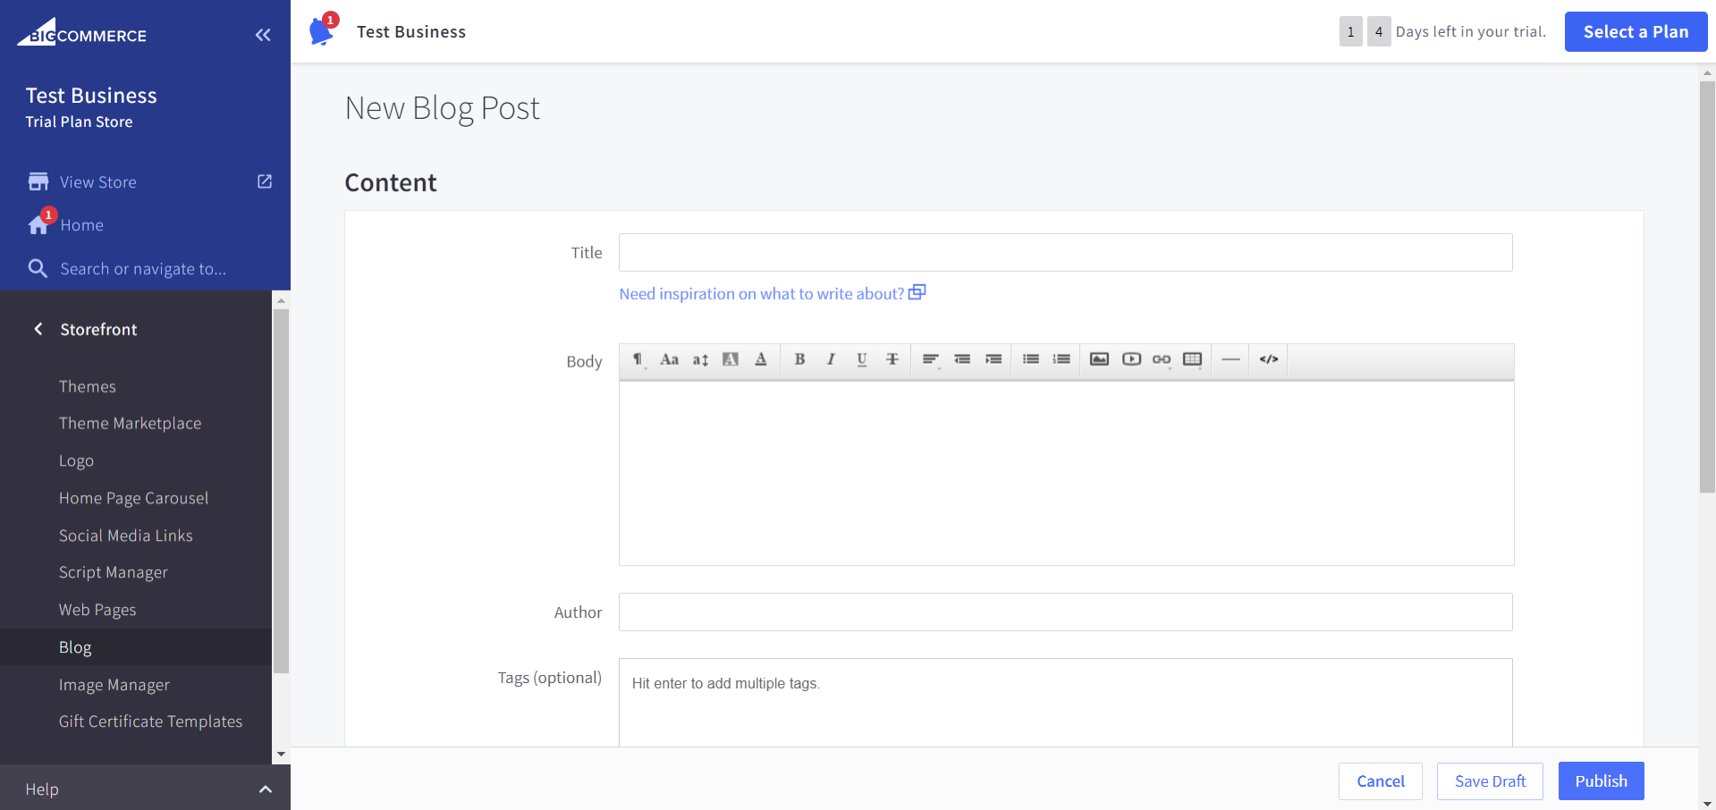Click the search magnifier icon

point(38,268)
